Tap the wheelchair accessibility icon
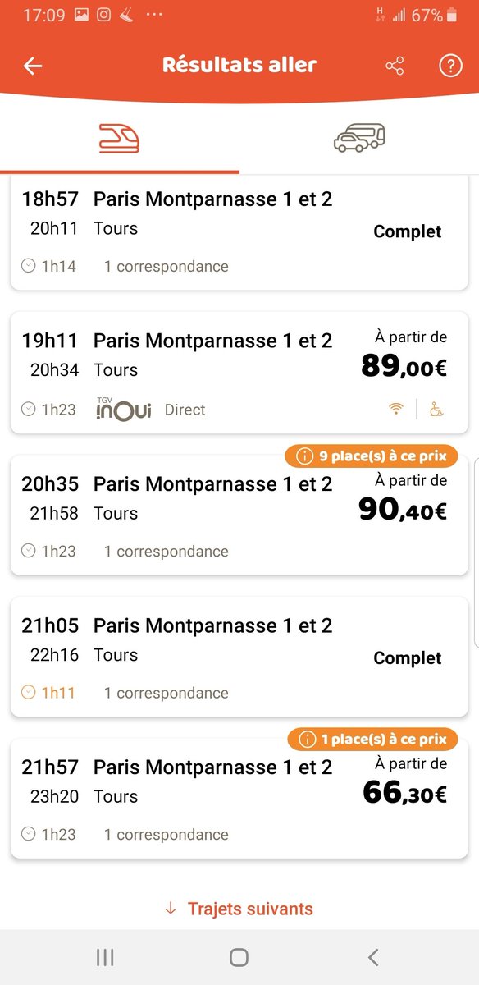Image resolution: width=479 pixels, height=985 pixels. pos(437,409)
